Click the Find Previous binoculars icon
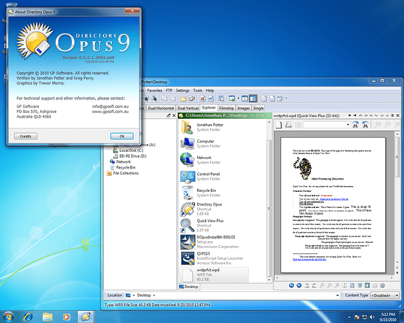This screenshot has height=323, width=404. (365, 125)
